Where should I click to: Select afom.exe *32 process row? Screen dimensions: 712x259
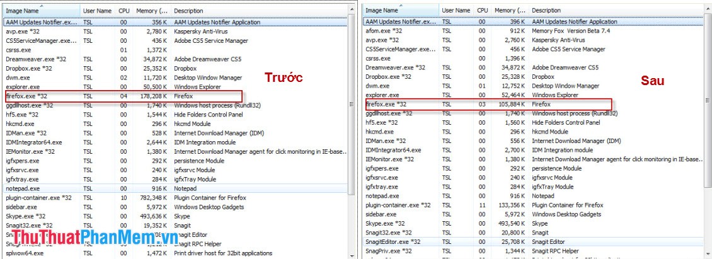[534, 31]
